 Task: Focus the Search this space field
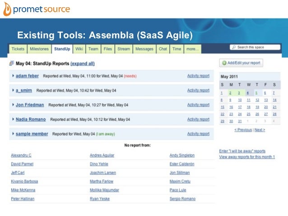pos(255,47)
